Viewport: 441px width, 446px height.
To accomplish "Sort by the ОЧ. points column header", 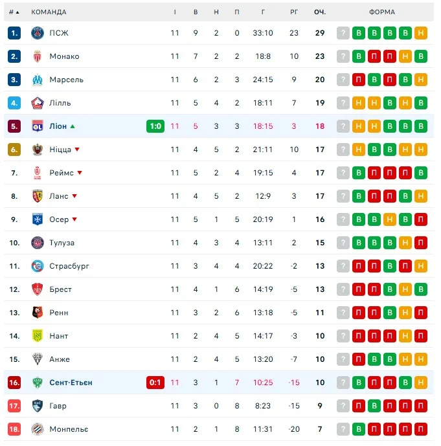I will click(x=320, y=12).
